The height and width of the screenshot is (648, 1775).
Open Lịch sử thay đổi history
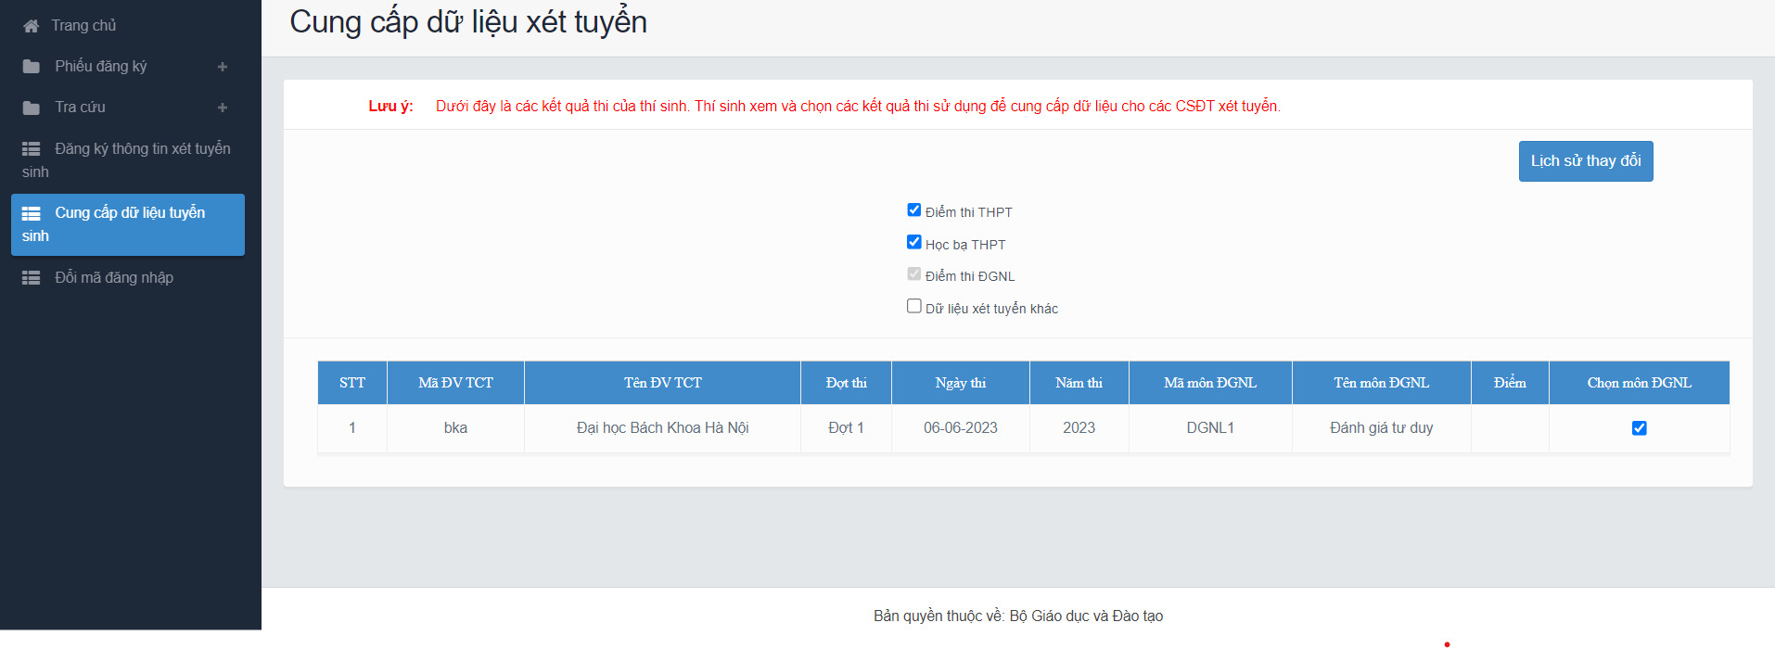pos(1585,161)
